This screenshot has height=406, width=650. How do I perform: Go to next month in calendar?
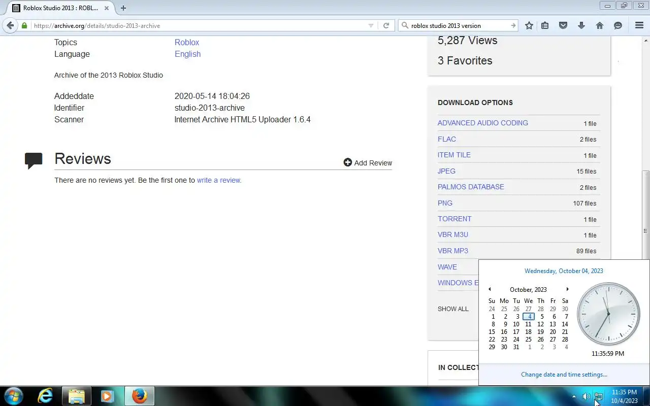[x=567, y=289]
